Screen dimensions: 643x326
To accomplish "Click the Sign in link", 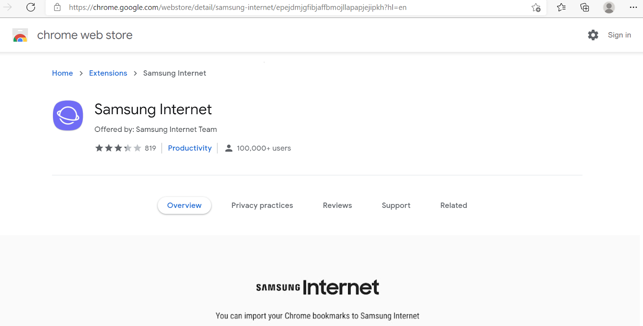I will [x=619, y=35].
